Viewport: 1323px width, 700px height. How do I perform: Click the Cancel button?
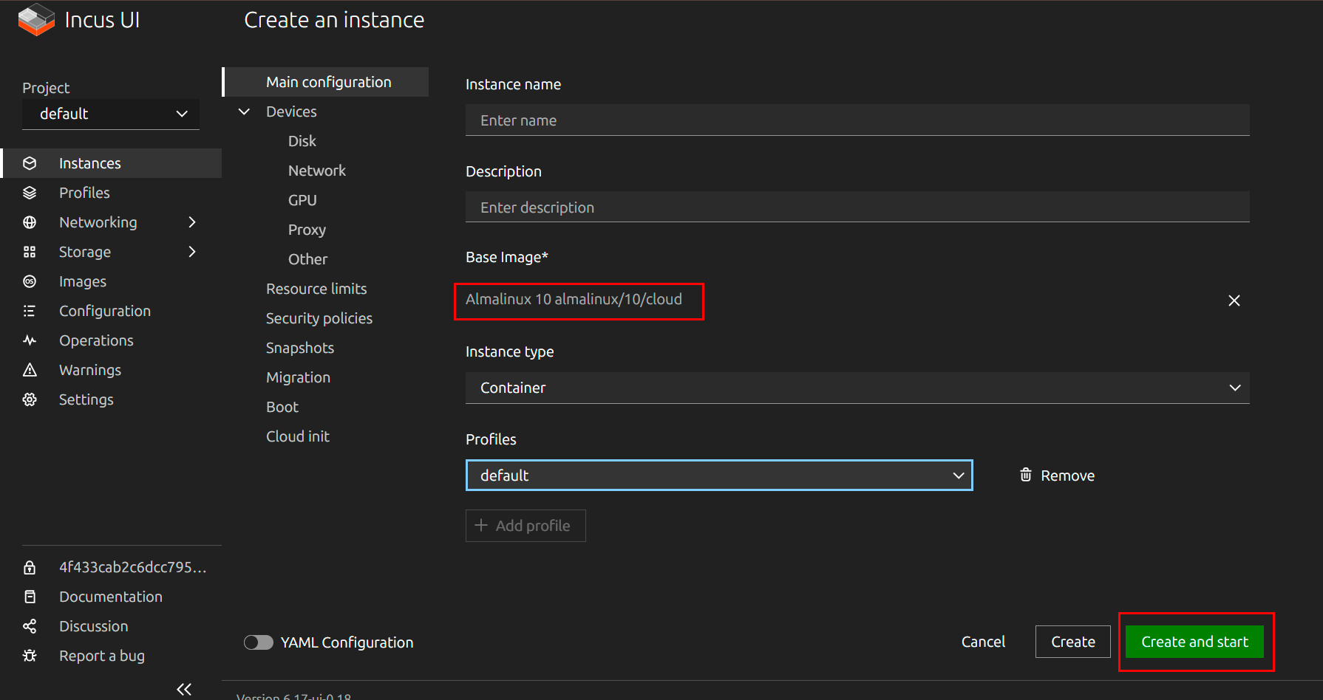[983, 642]
